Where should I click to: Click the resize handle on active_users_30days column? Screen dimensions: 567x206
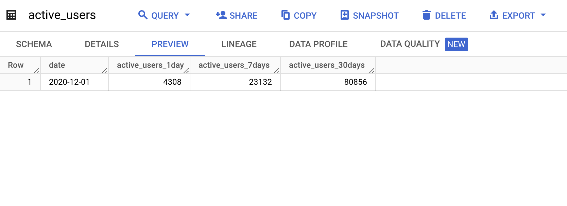coord(372,70)
